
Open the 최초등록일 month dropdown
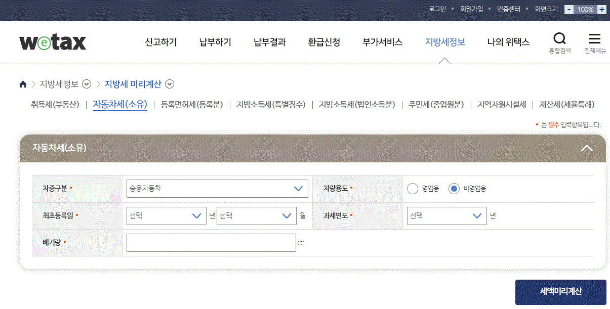pyautogui.click(x=257, y=215)
